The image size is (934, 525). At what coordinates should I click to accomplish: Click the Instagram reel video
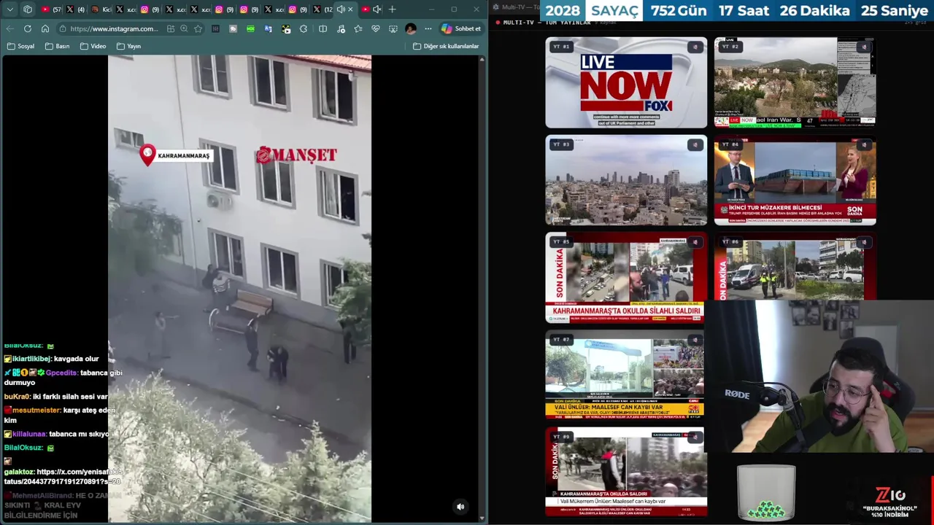[239, 289]
